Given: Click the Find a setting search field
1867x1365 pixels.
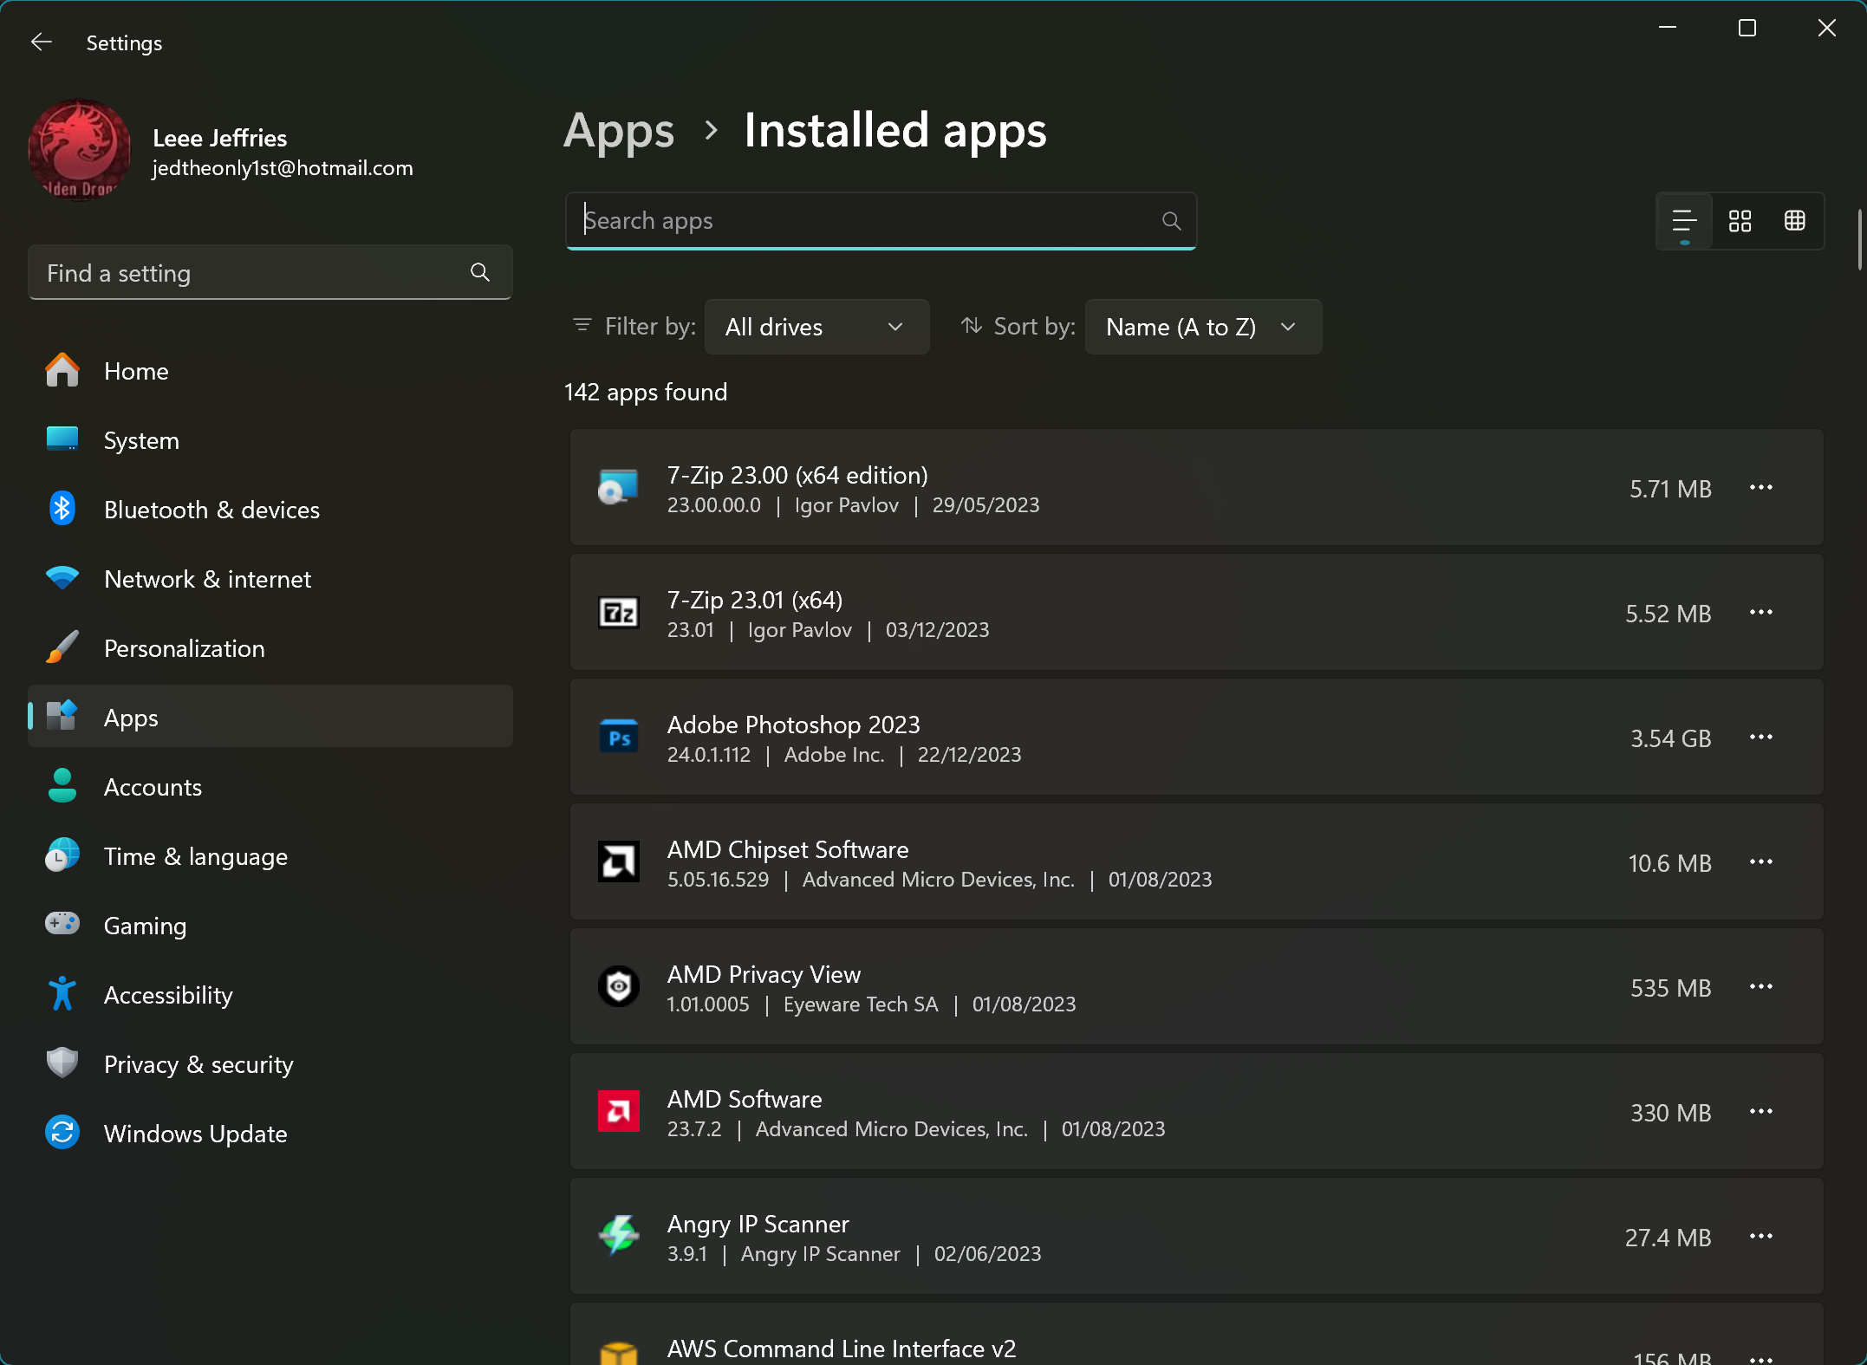Looking at the screenshot, I should (270, 273).
